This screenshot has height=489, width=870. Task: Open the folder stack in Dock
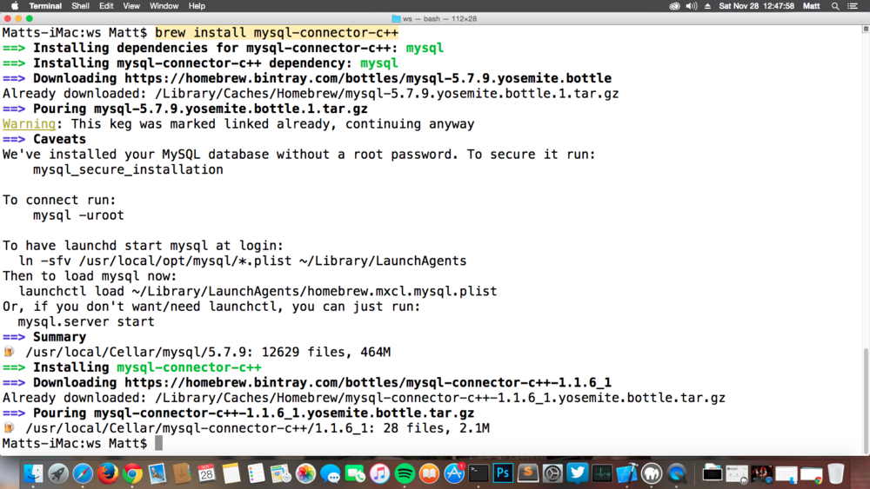point(712,473)
